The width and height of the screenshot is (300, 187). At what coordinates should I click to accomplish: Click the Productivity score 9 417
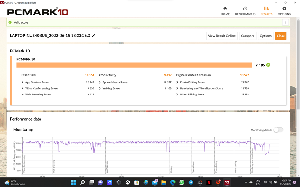(x=168, y=75)
